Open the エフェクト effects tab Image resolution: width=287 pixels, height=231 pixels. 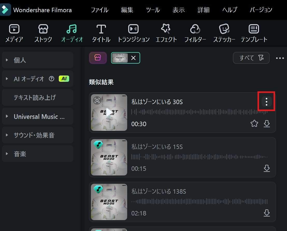point(166,33)
